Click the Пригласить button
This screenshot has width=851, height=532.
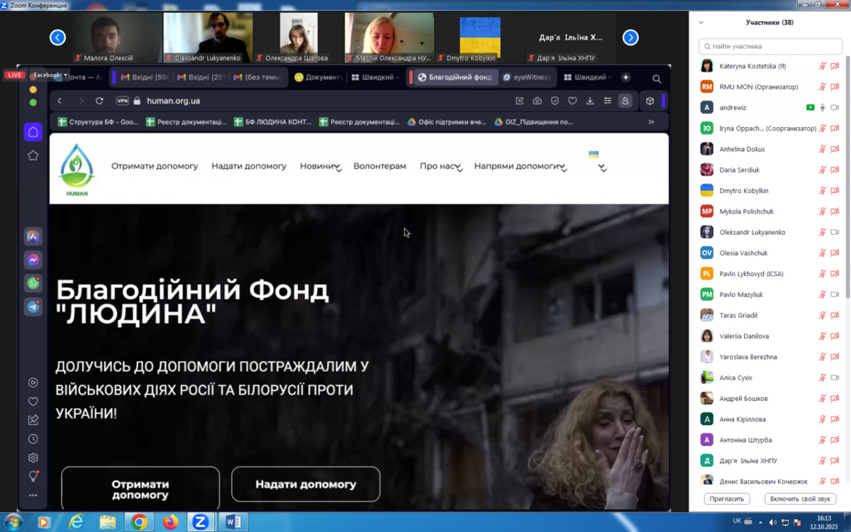pos(727,499)
